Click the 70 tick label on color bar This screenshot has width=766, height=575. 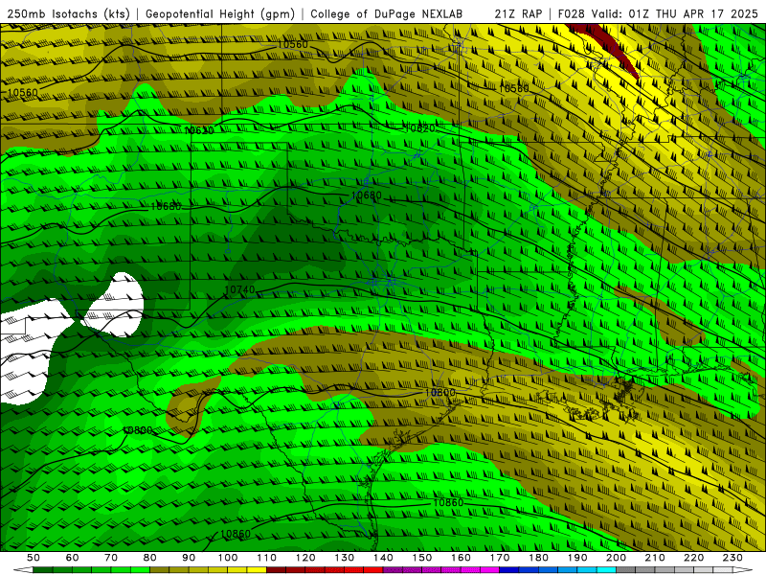111,558
